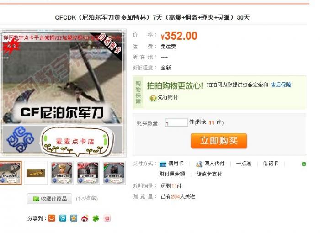
Task: Collapse payment methods with the green arrow icon
Action: [x=304, y=164]
